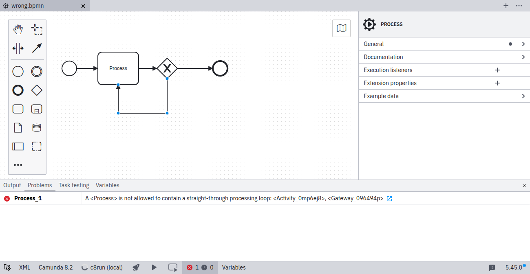This screenshot has width=530, height=274.
Task: Activate the lasso tool
Action: 37,29
